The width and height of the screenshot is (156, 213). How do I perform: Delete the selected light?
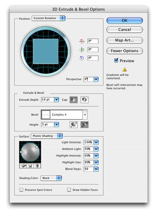(x=37, y=166)
